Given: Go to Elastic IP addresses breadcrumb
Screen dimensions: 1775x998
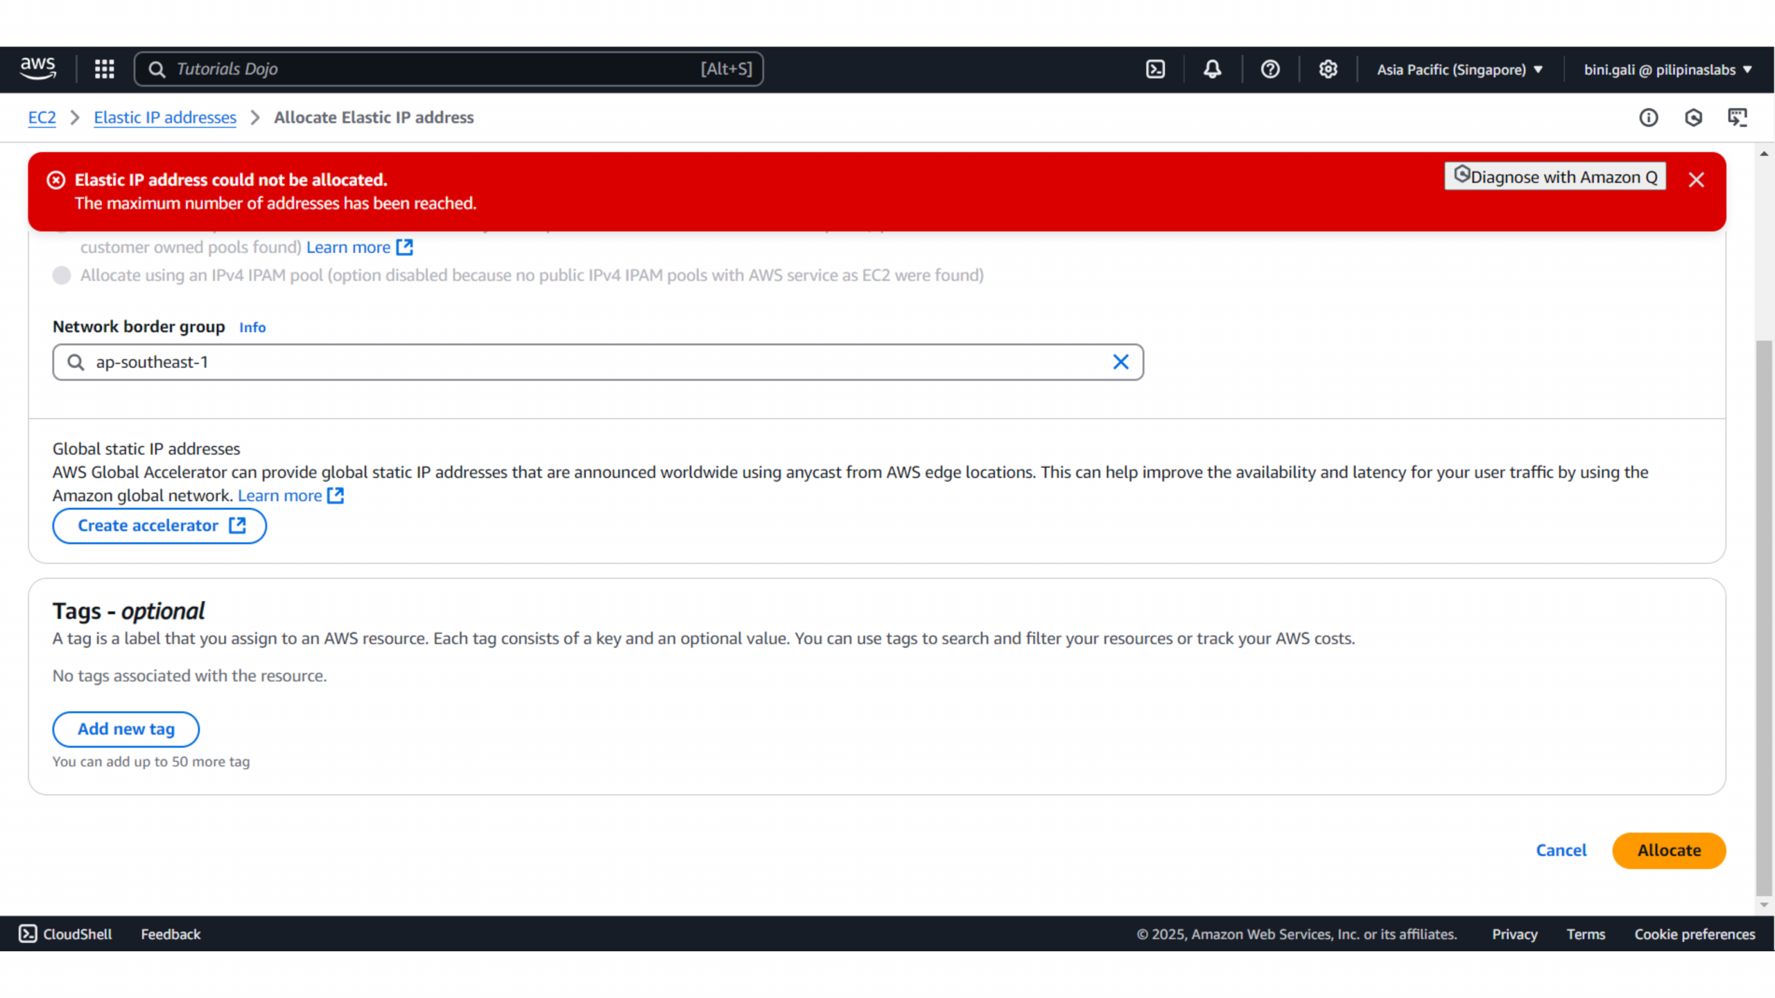Looking at the screenshot, I should (x=165, y=118).
